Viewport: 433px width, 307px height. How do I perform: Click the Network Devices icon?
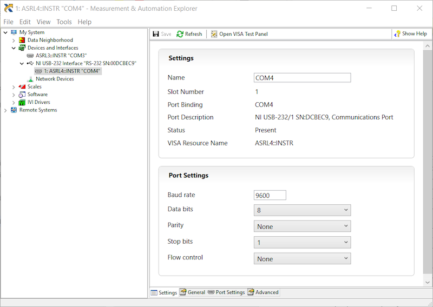coord(30,79)
